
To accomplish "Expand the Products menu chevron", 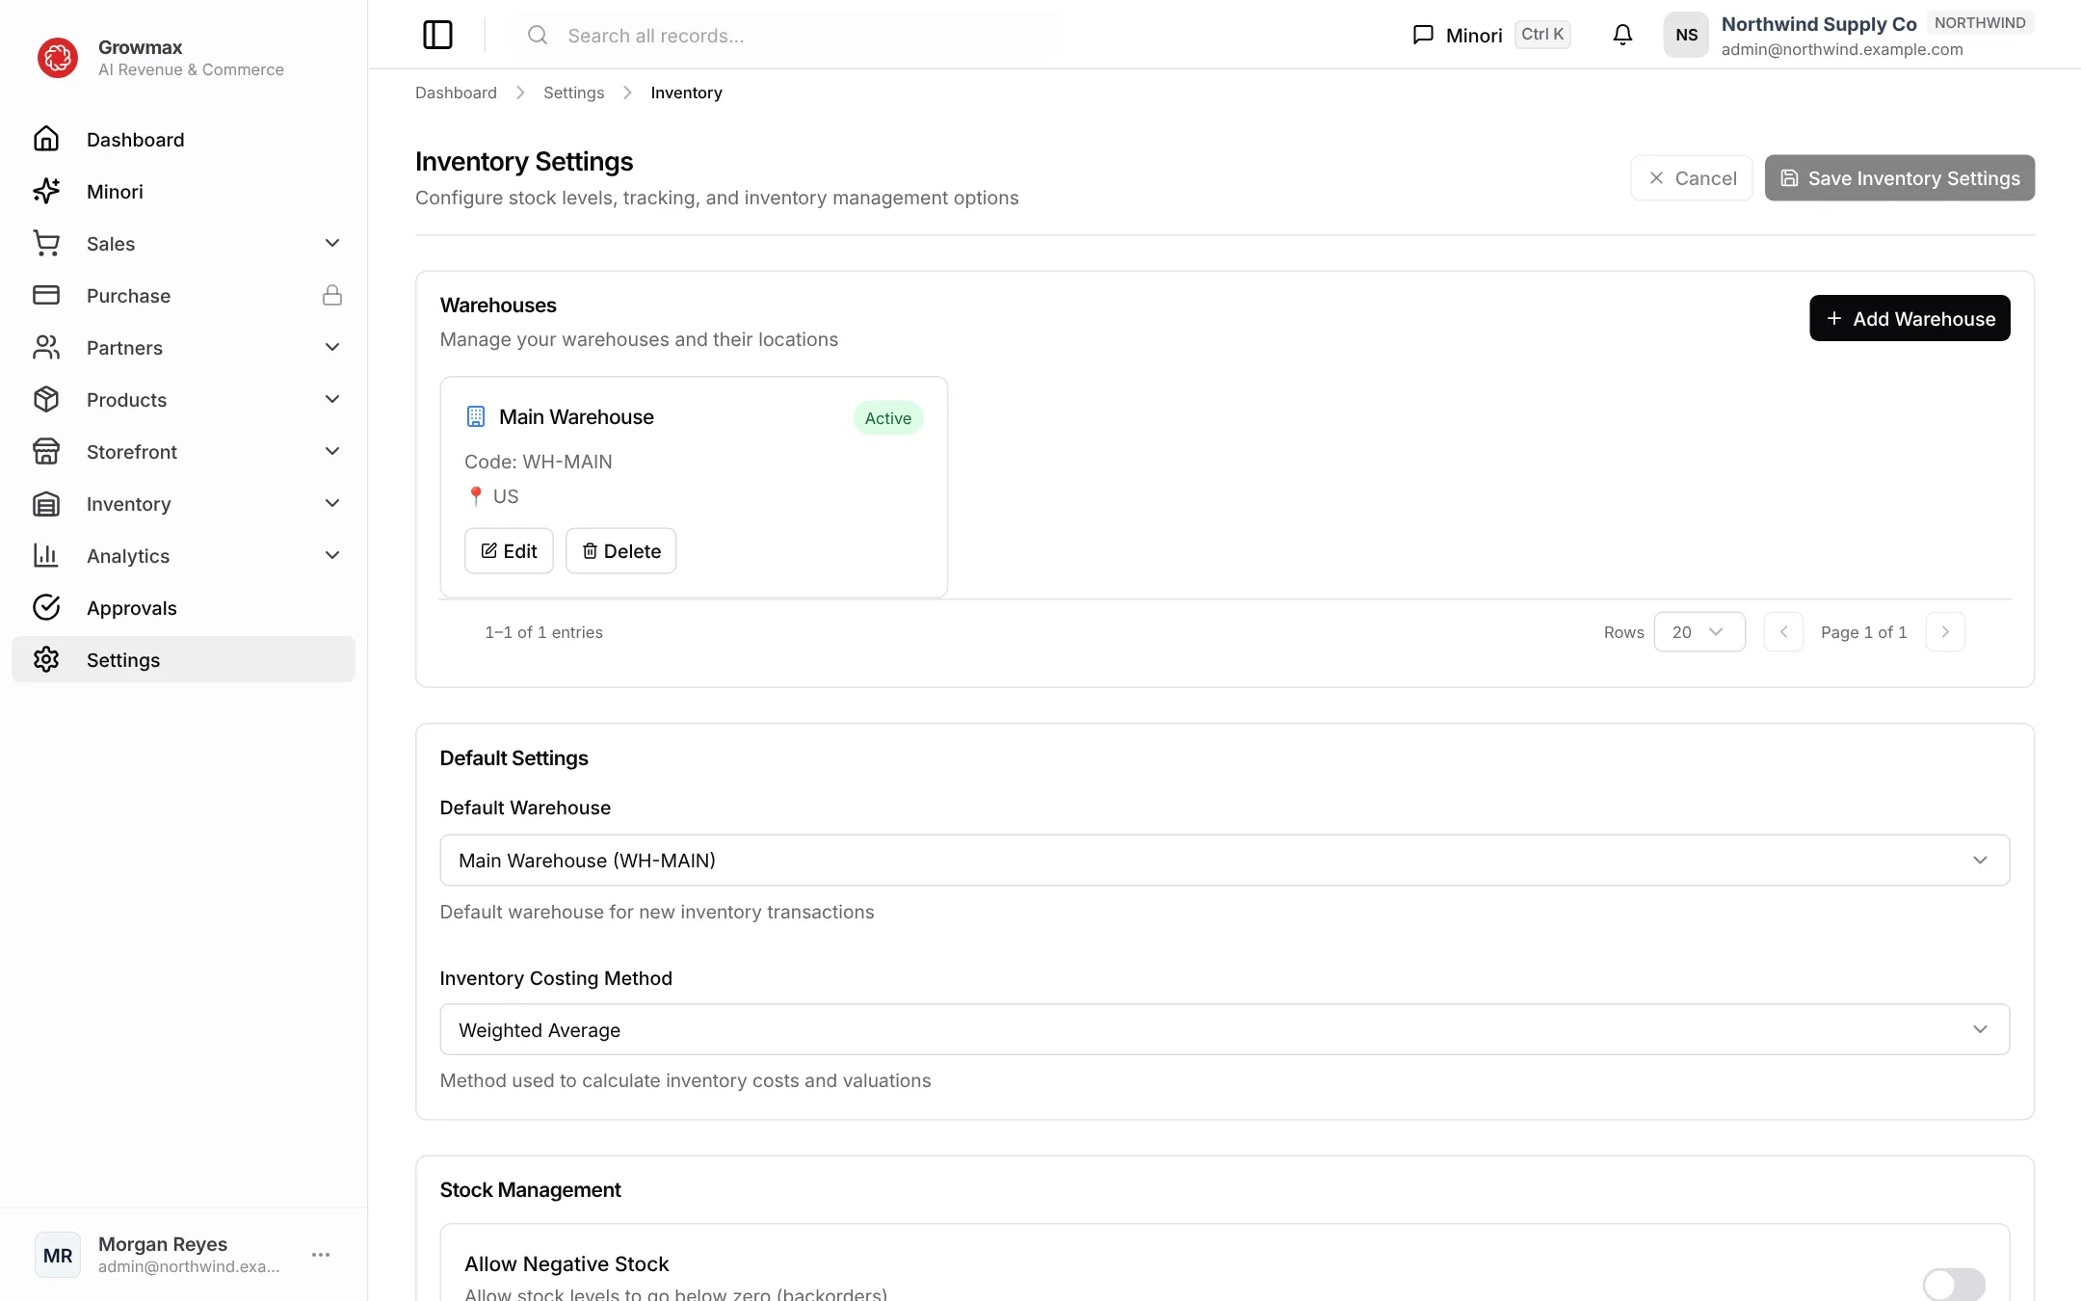I will point(332,400).
